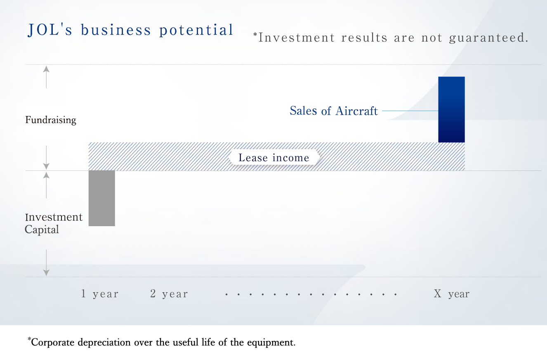Click the Sales of Aircraft label
Image resolution: width=547 pixels, height=357 pixels.
click(333, 111)
